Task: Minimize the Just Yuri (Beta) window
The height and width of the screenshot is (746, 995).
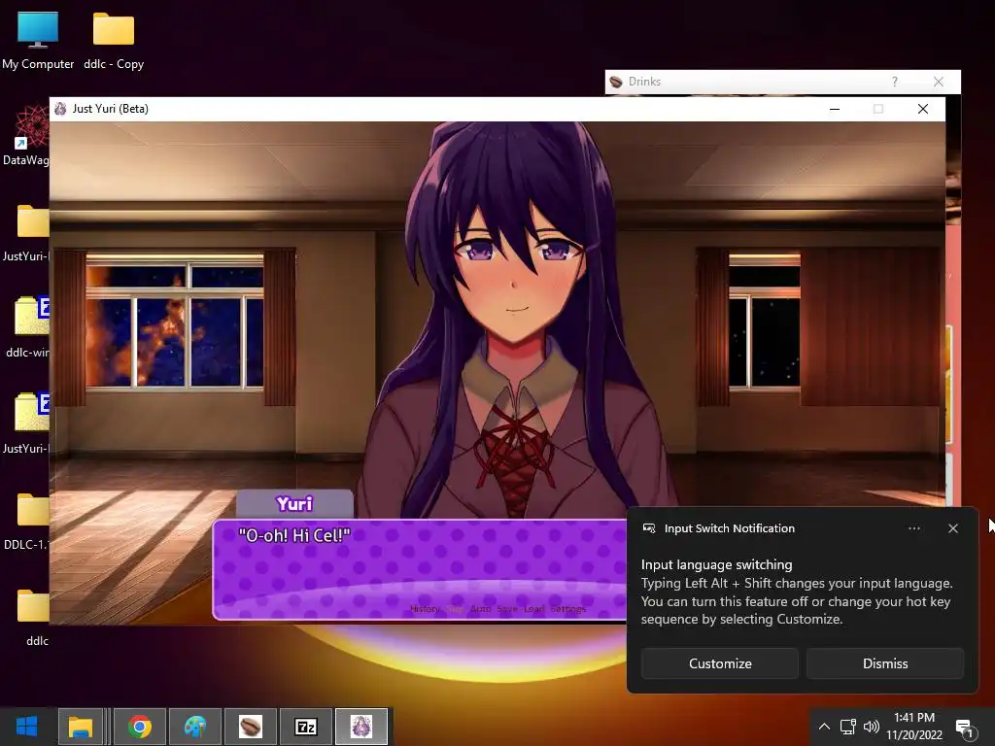Action: click(x=835, y=109)
